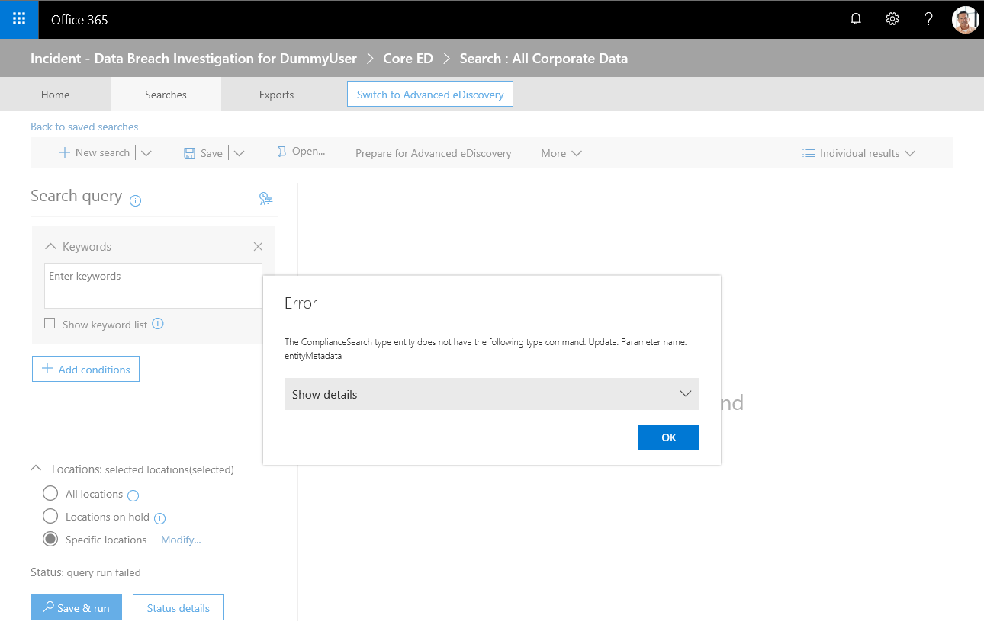Click the plus icon for New search
Screen dimensions: 984x628
[65, 152]
